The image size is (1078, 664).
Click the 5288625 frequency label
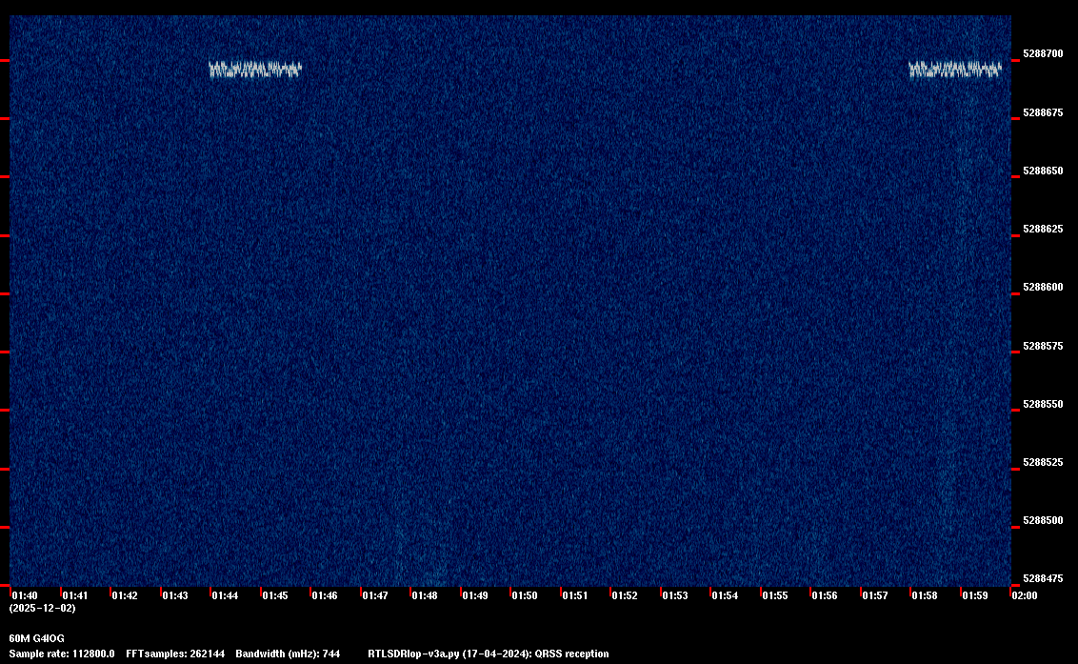pos(1043,229)
